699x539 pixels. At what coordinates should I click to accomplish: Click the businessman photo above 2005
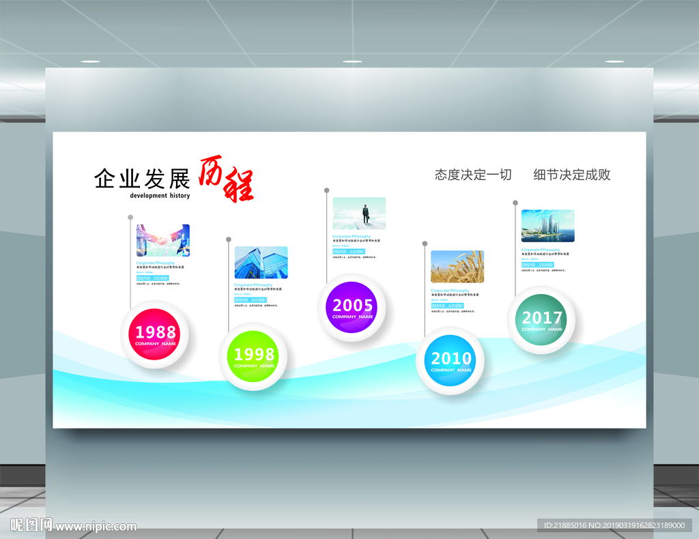360,213
